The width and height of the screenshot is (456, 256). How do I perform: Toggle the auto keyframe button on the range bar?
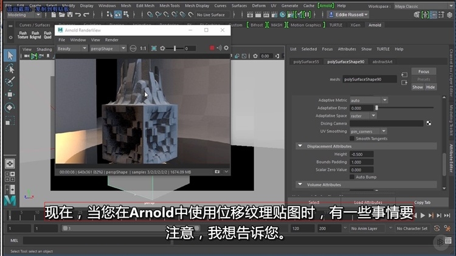coord(437,229)
